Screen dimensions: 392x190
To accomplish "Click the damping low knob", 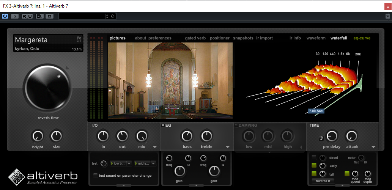I will click(x=249, y=136).
